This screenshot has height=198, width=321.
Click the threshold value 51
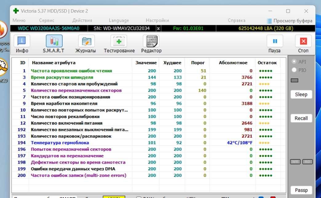[203, 71]
